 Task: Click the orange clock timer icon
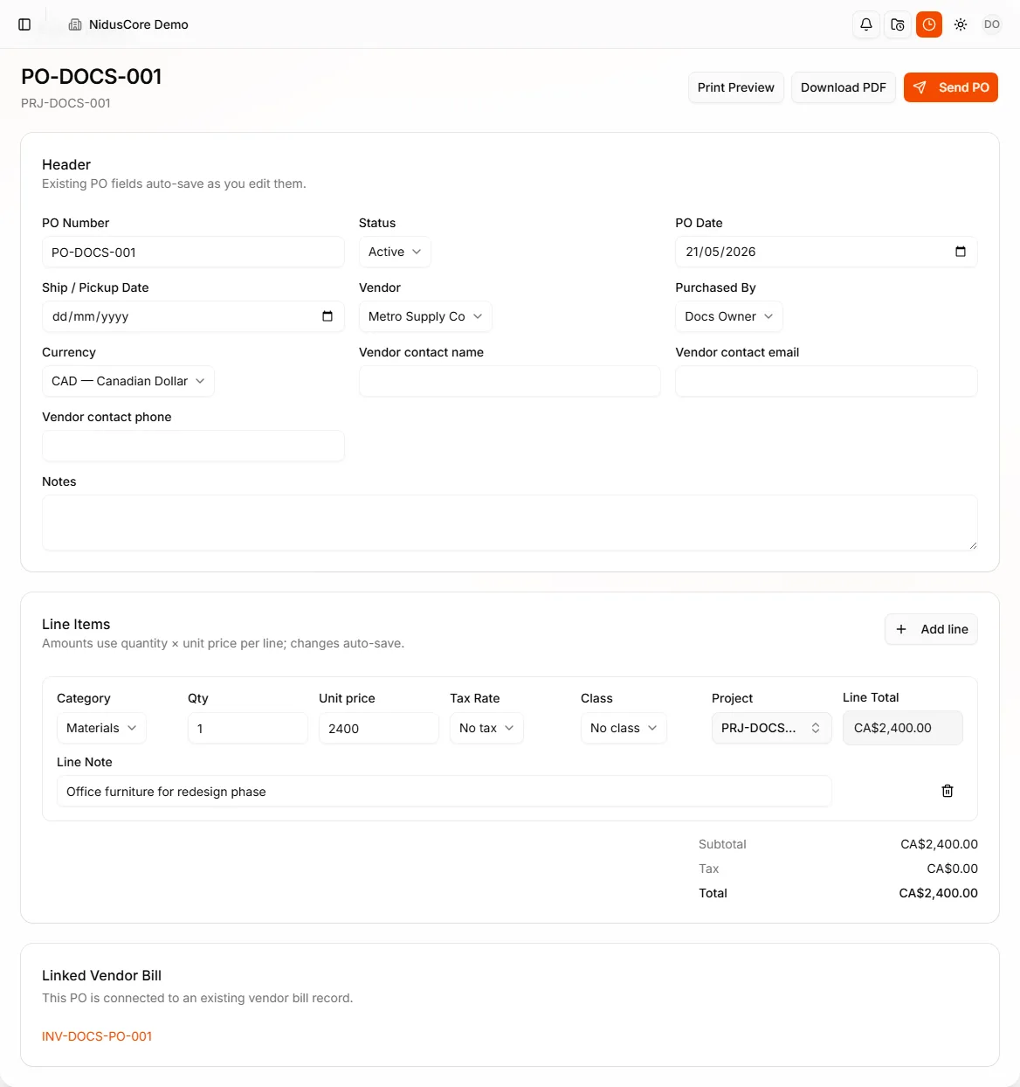(x=929, y=24)
